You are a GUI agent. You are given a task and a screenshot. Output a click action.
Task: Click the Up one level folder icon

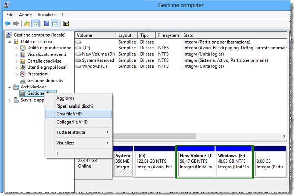(x=27, y=23)
